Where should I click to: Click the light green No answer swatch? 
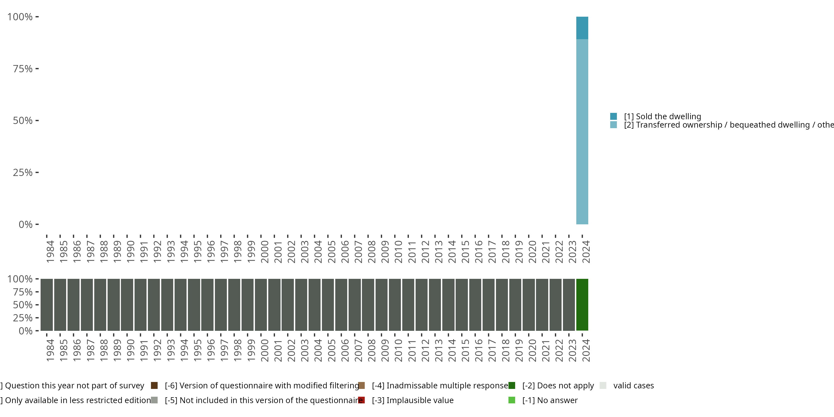pyautogui.click(x=512, y=400)
